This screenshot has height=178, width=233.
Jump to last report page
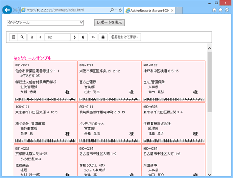pyautogui.click(x=83, y=37)
